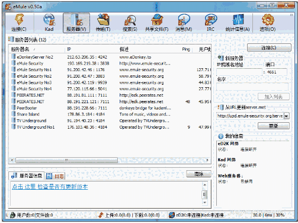The image size is (298, 223).
Task: Click the check for new version link
Action: click(x=50, y=187)
